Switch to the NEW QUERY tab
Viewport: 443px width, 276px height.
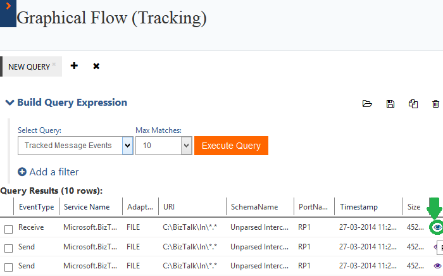click(x=28, y=66)
